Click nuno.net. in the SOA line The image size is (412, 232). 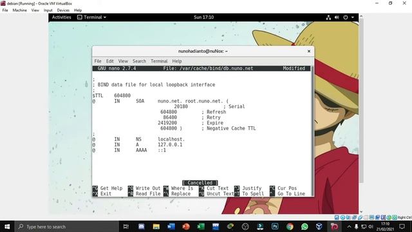170,101
